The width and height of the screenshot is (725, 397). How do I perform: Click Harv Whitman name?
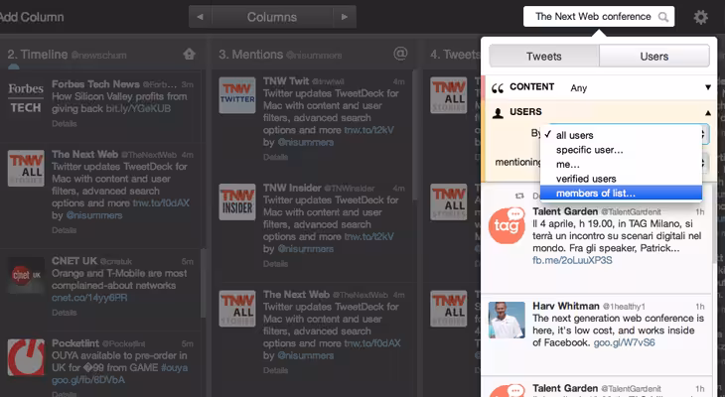tap(565, 306)
